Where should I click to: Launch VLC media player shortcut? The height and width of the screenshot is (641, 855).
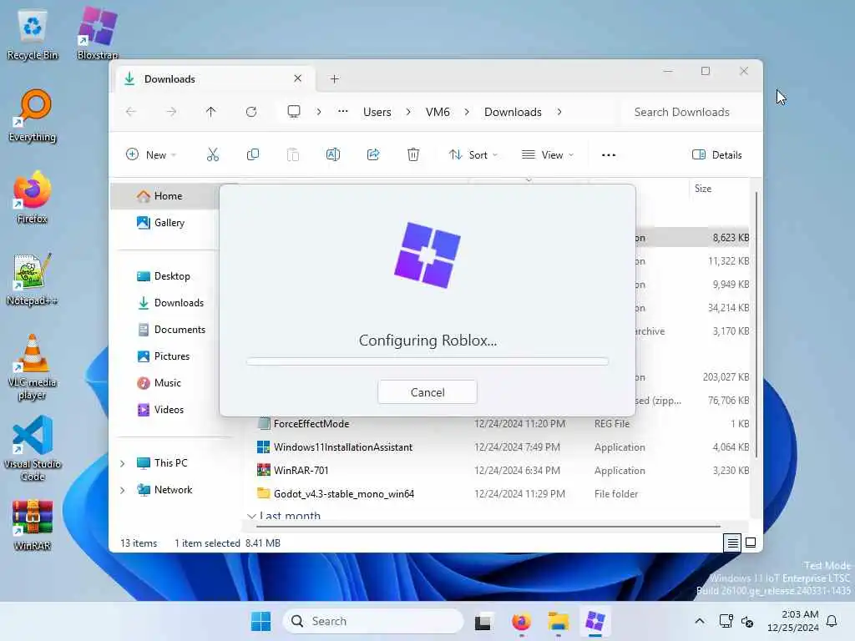(x=33, y=367)
